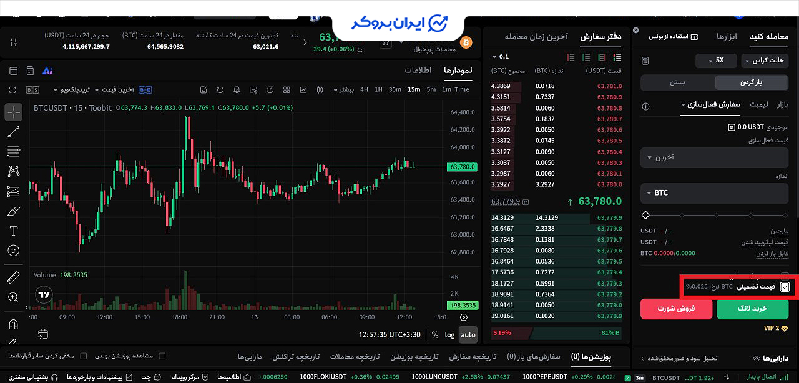799x383 pixels.
Task: Open the استفاده از بونس link
Action: [x=672, y=37]
